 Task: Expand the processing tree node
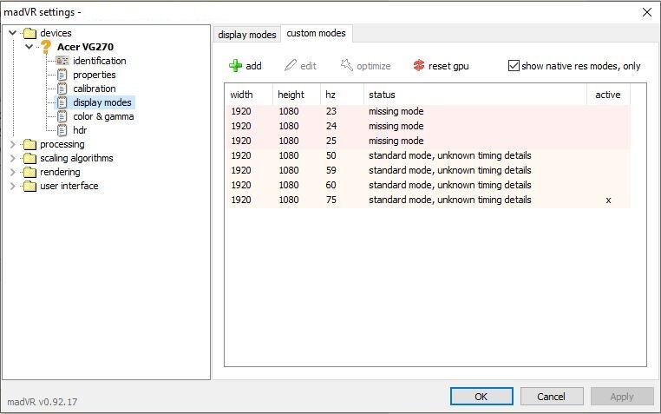point(13,144)
